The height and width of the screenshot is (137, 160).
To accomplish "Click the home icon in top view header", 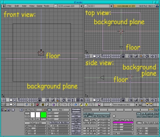I will click(x=98, y=56).
